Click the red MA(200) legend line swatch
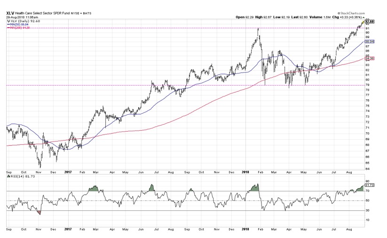Screen dimensions: 387x238 (x=8, y=28)
